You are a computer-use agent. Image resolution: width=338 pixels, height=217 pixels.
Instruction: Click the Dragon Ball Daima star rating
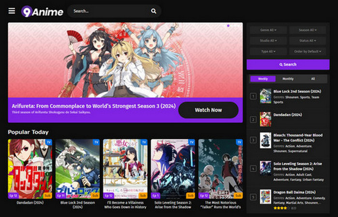pyautogui.click(x=282, y=208)
